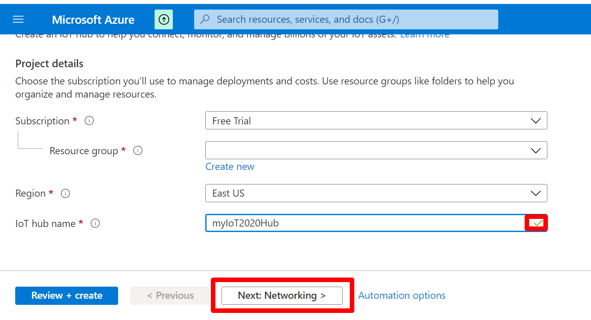
Task: Click the upgrade arrow icon in header
Action: 164,20
